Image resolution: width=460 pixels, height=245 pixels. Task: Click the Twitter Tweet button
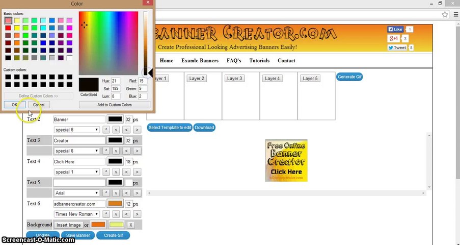tap(397, 47)
